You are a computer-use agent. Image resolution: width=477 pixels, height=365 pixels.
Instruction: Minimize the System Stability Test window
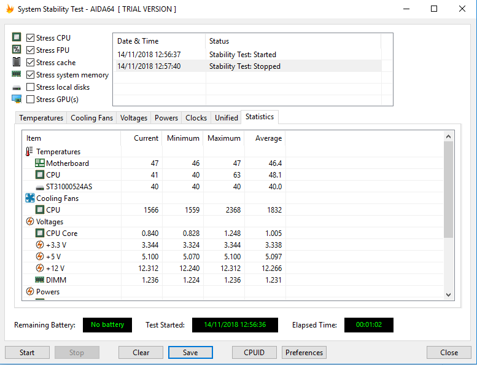406,9
